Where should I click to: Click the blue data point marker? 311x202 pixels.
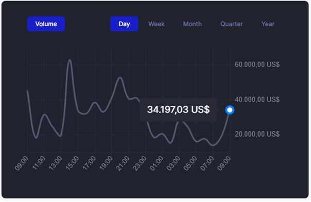click(230, 110)
